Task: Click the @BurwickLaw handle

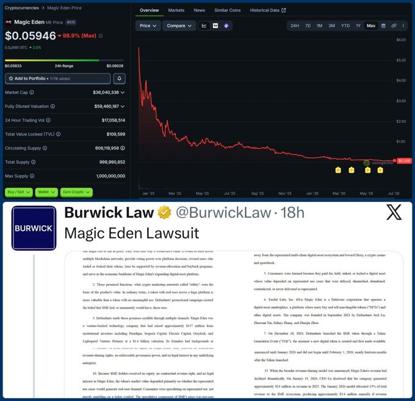Action: (x=223, y=212)
